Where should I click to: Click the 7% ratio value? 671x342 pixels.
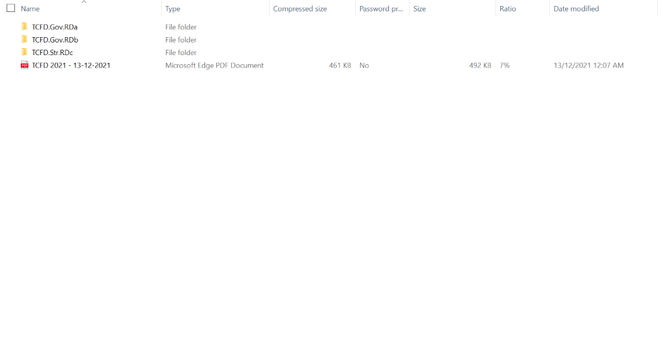click(504, 65)
